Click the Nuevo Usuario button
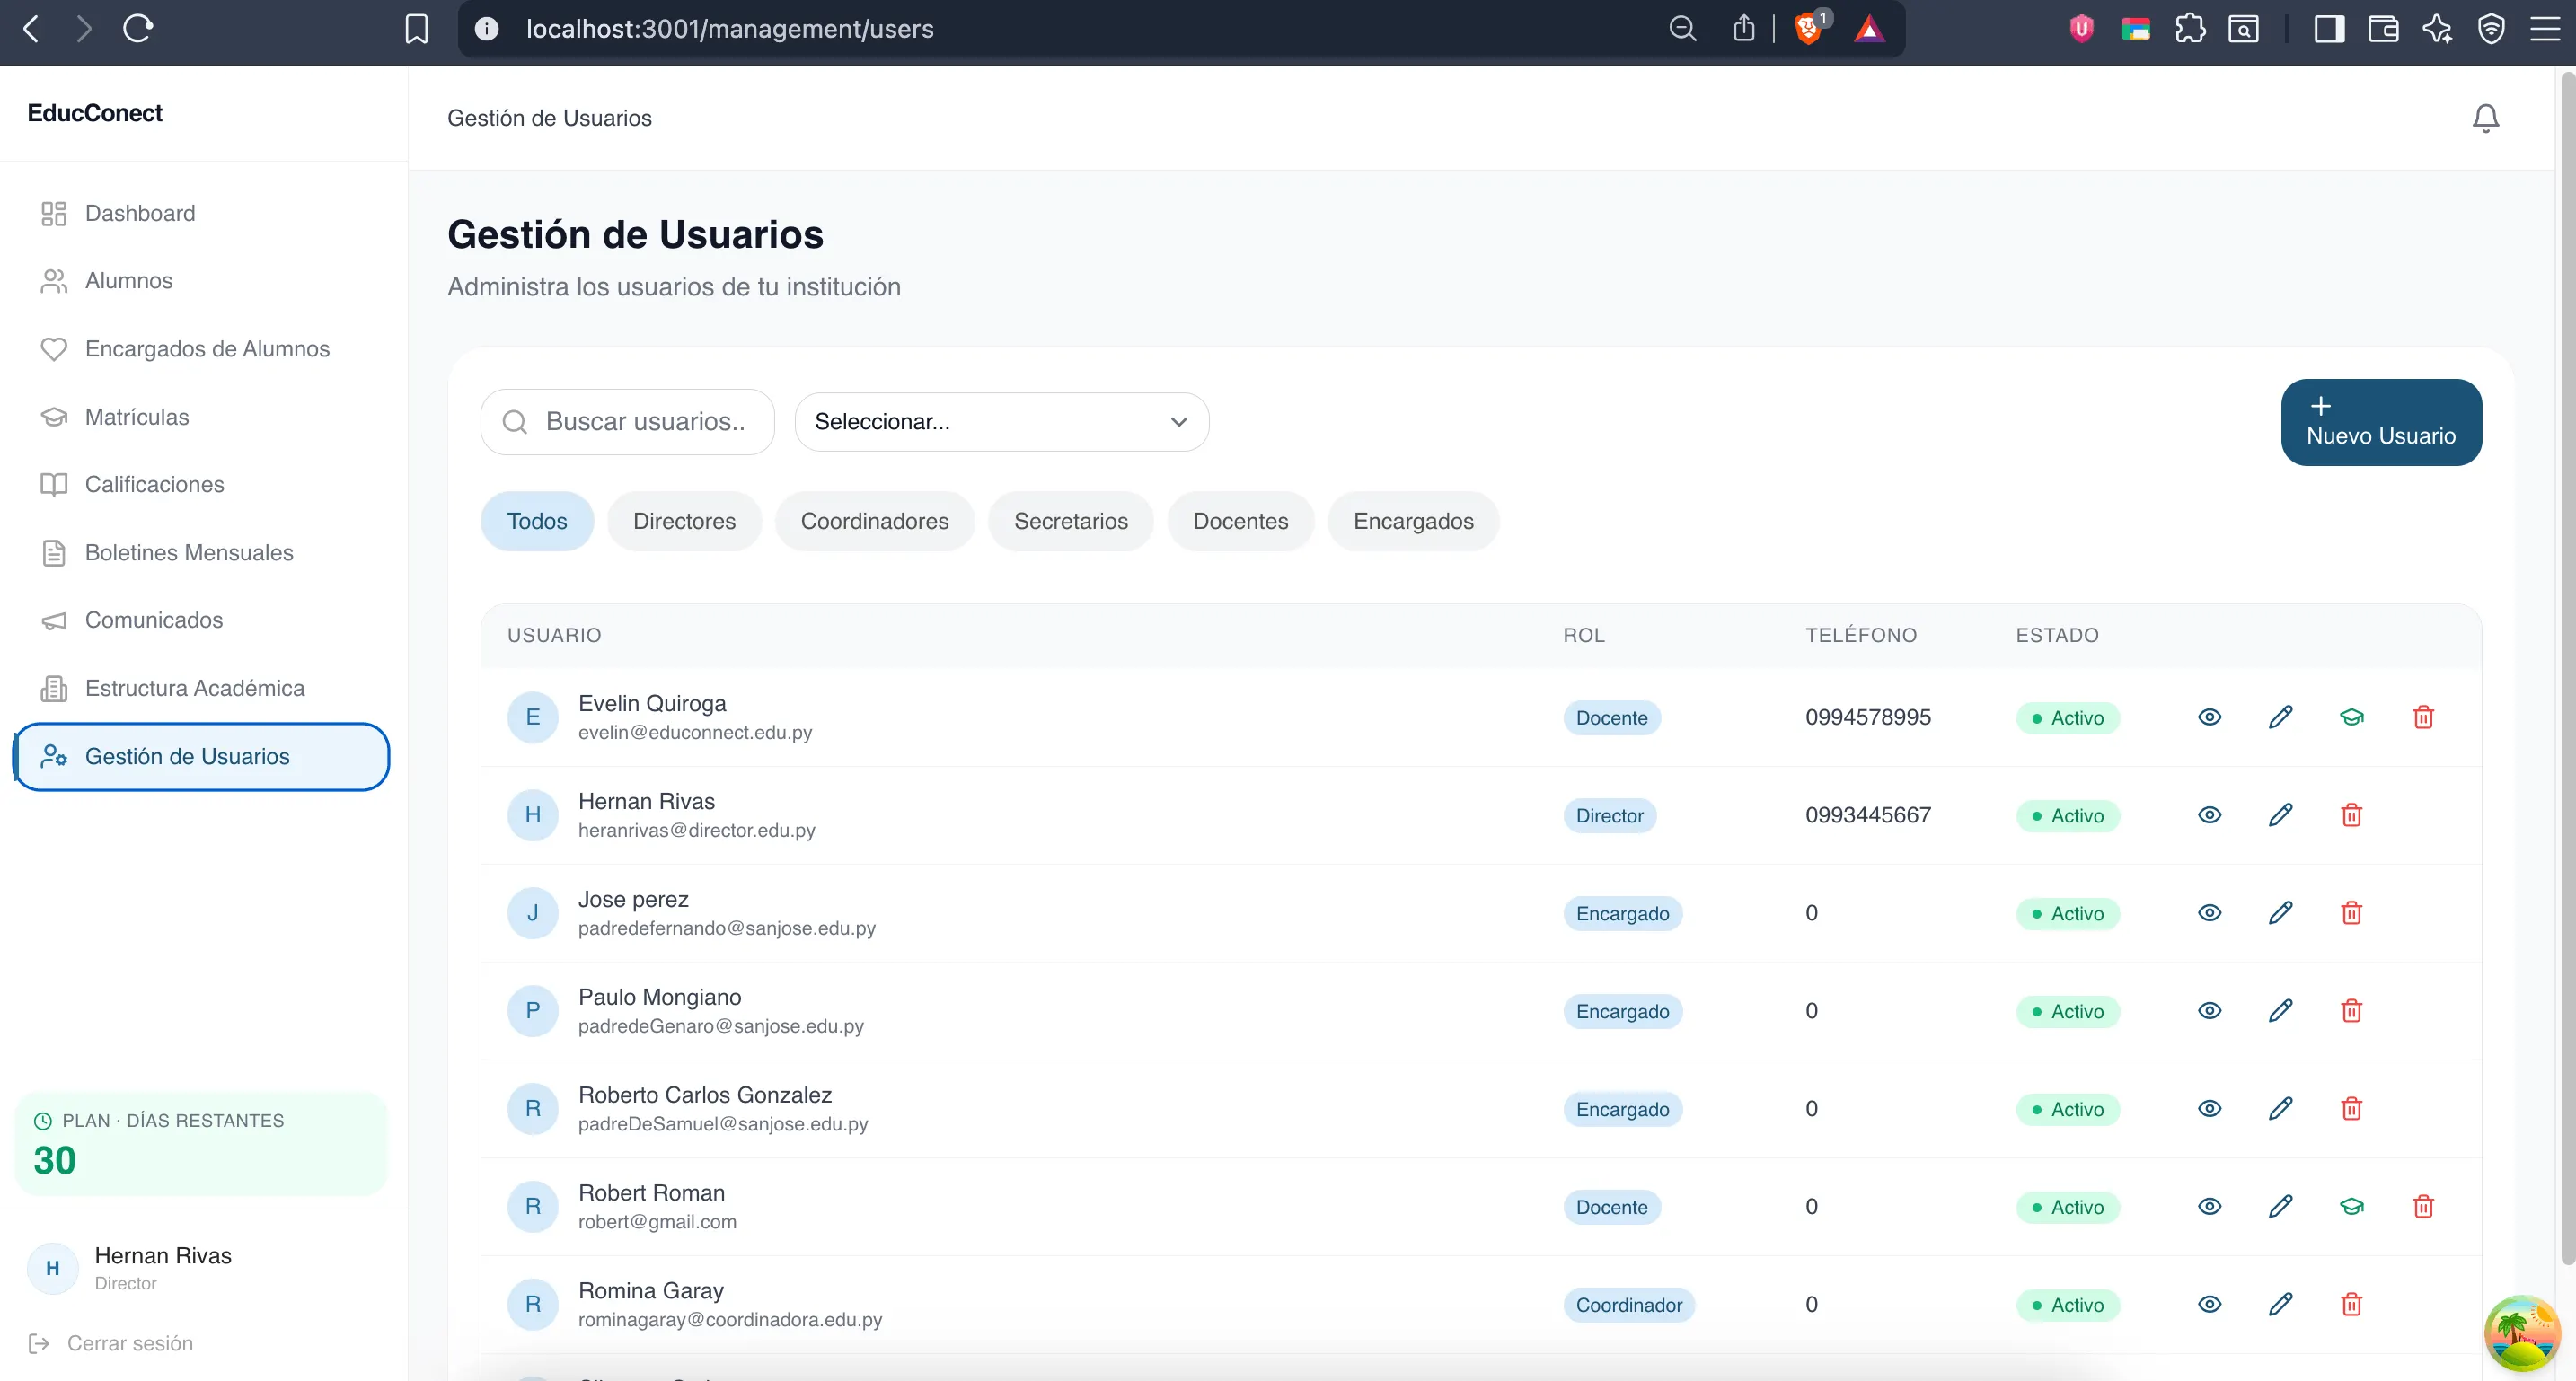 pos(2380,422)
